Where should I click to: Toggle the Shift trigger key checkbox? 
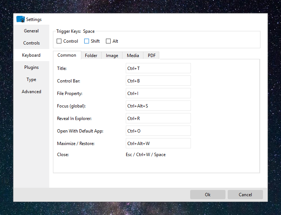[x=86, y=41]
